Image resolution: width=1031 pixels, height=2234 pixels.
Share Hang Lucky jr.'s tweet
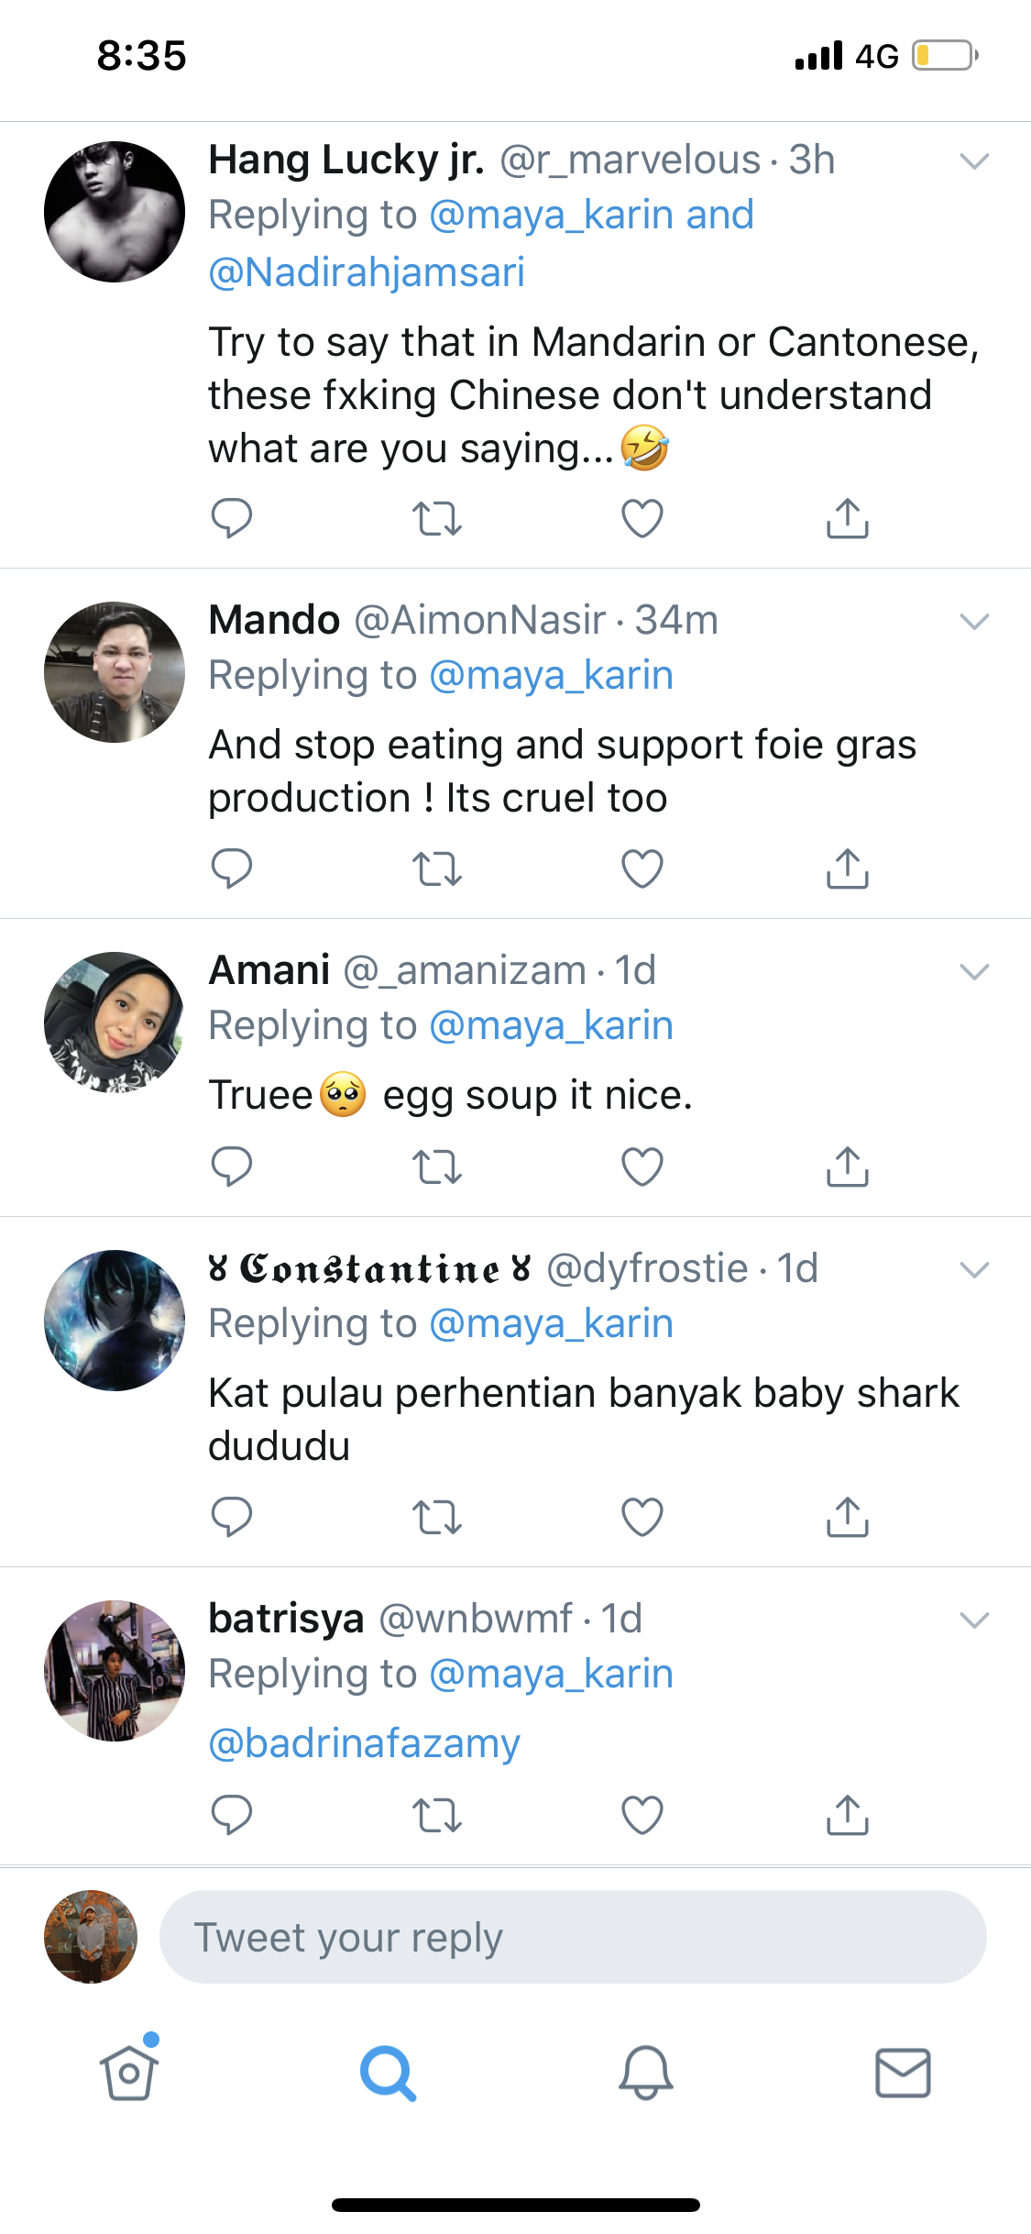click(x=847, y=518)
